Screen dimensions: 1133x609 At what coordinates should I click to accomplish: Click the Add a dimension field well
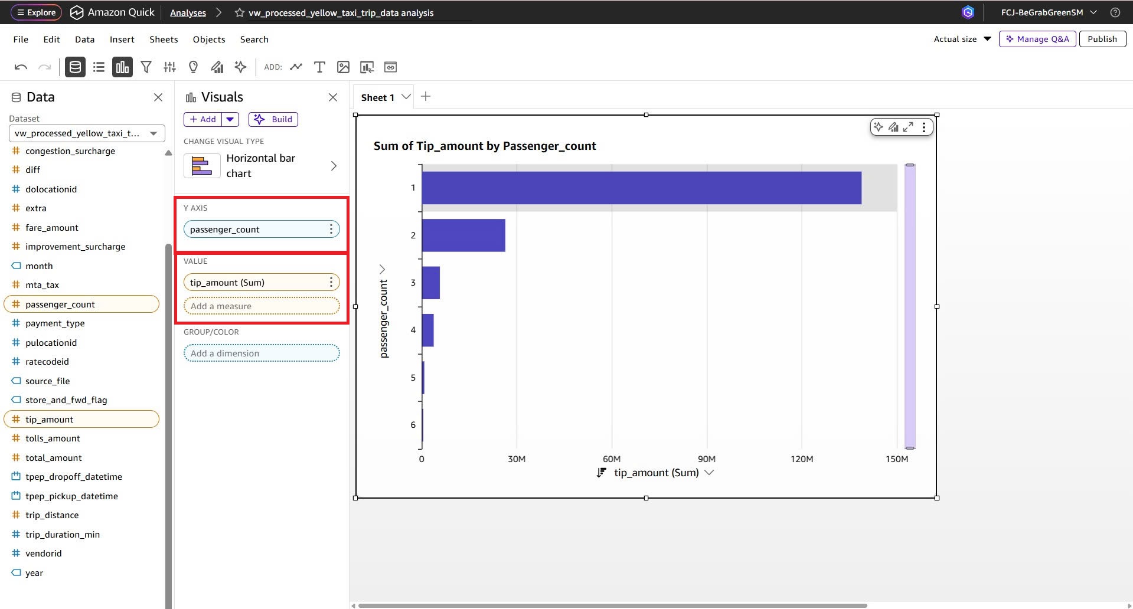click(262, 353)
